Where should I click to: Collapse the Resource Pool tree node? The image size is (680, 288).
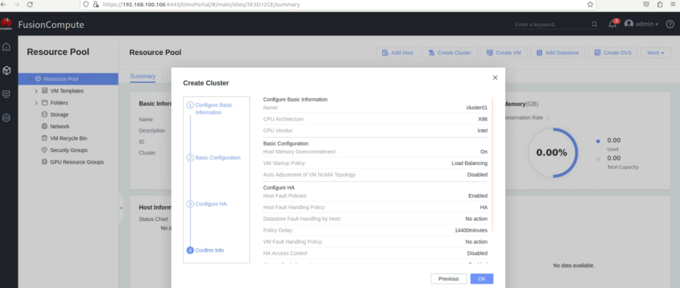[x=29, y=79]
